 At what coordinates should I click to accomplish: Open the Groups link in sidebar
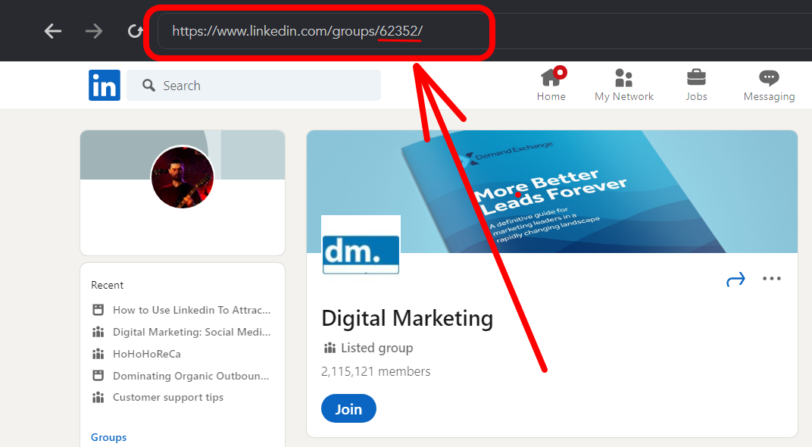108,437
